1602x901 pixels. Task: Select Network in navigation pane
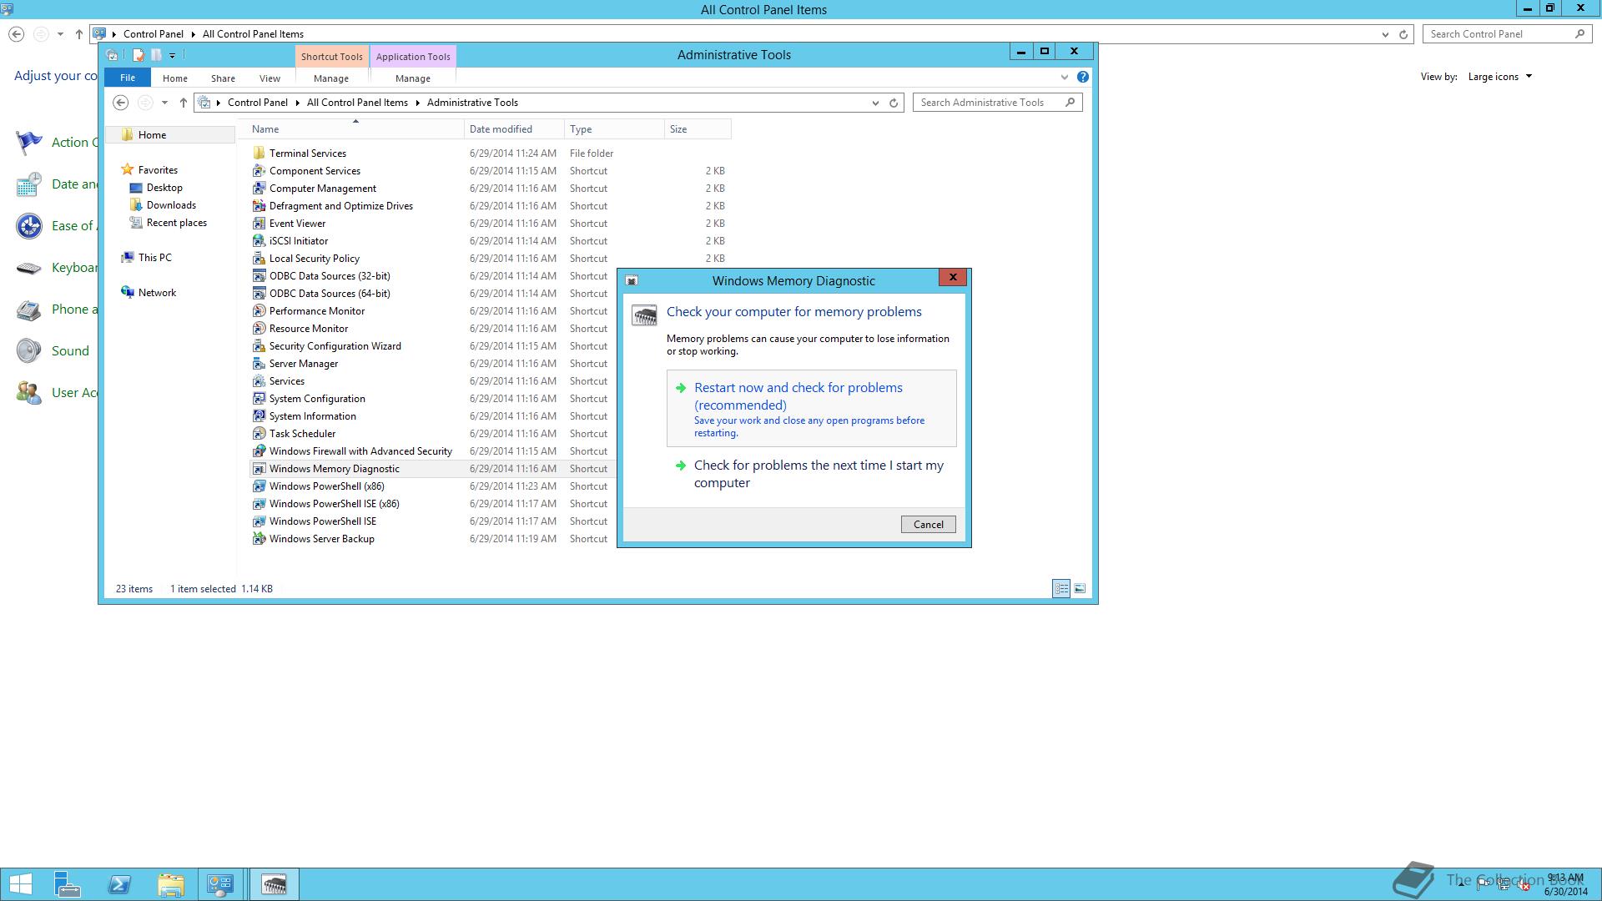[x=157, y=293]
